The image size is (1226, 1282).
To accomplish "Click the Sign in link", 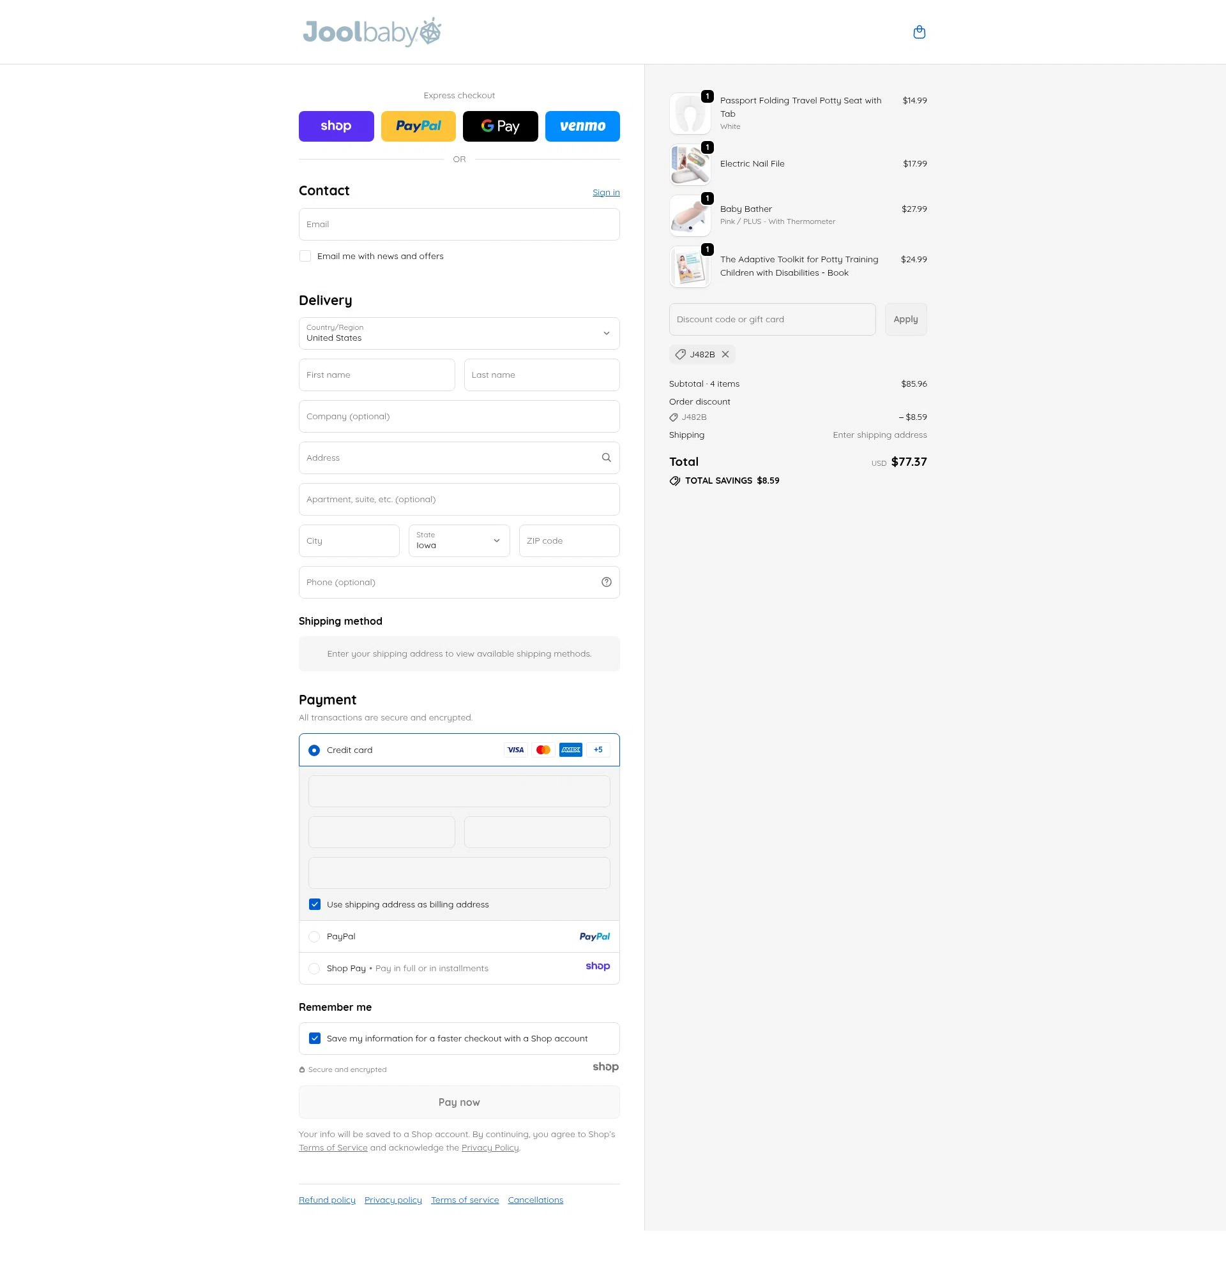I will point(605,191).
